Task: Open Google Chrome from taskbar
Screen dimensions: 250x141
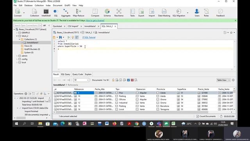Action: tap(136, 124)
